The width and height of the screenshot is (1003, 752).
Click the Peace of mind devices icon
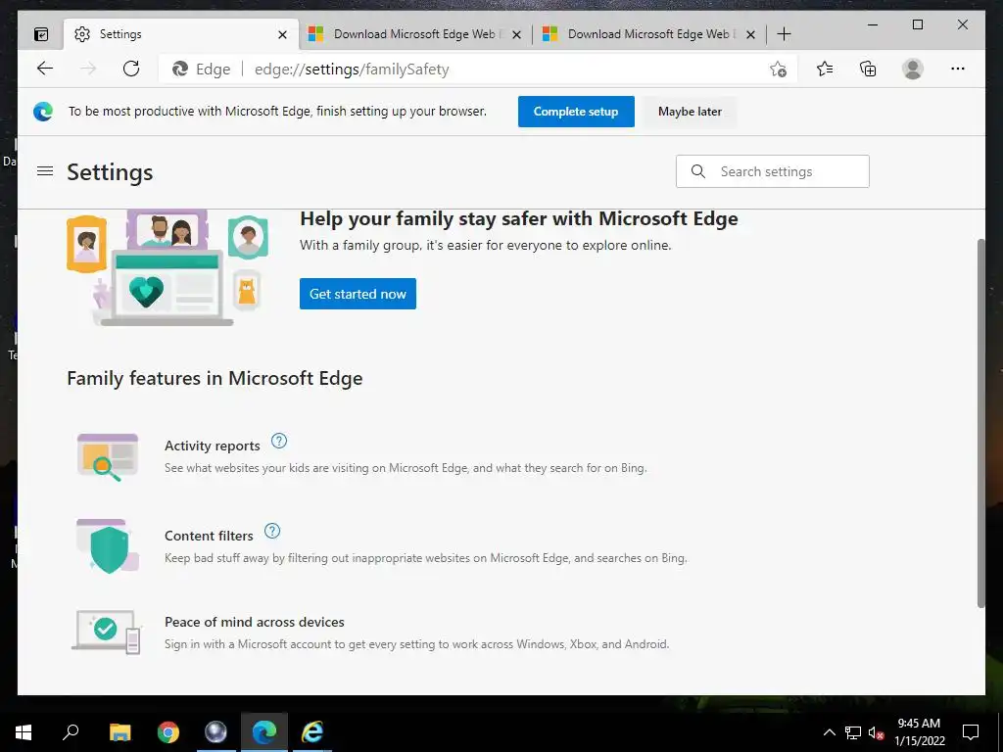[106, 632]
